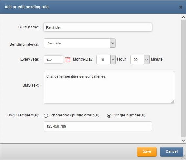Image resolution: width=186 pixels, height=160 pixels.
Task: Click the scrollbar down arrow
Action: click(183, 140)
